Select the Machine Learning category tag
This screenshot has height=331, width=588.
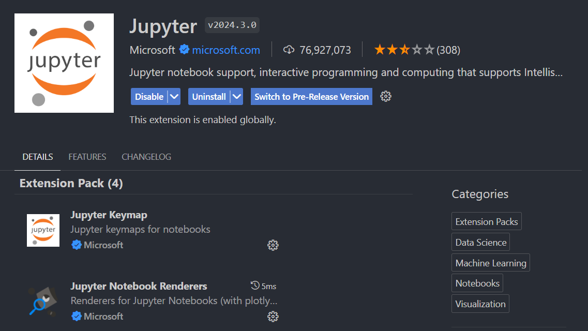[490, 263]
